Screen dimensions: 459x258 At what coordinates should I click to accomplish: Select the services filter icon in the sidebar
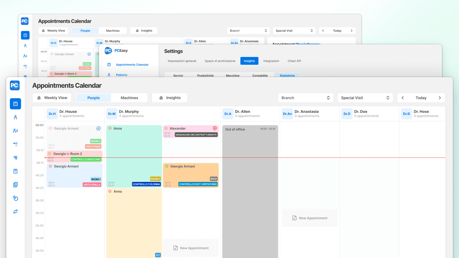15,144
